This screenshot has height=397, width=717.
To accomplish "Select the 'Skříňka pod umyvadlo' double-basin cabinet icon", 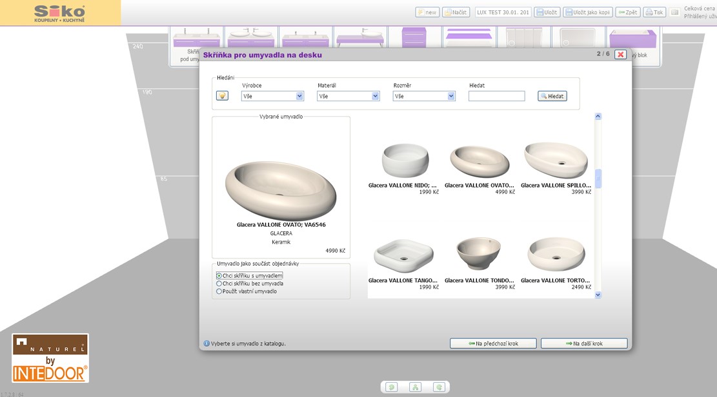I will [197, 37].
